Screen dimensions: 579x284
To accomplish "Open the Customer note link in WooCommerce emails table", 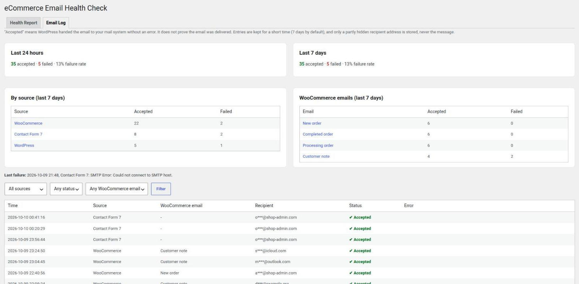I will [316, 157].
